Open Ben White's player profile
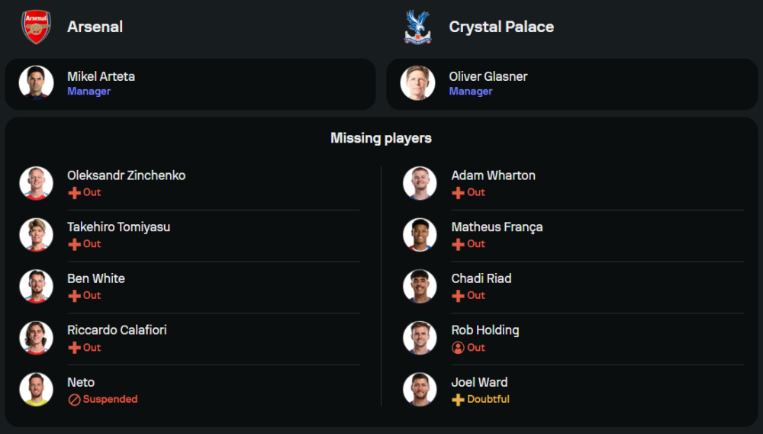The image size is (763, 434). pos(95,278)
